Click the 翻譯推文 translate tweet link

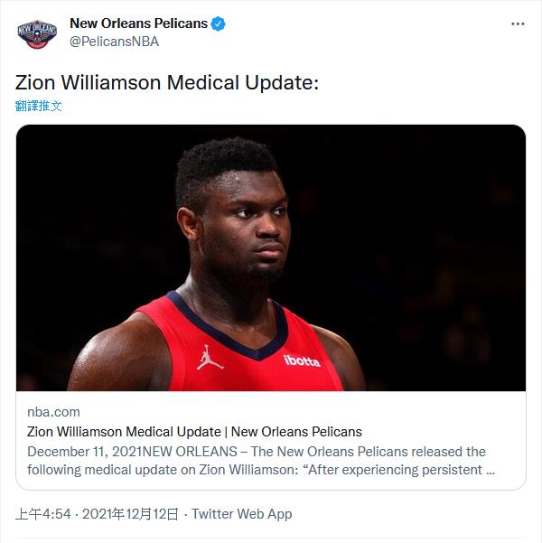click(39, 106)
